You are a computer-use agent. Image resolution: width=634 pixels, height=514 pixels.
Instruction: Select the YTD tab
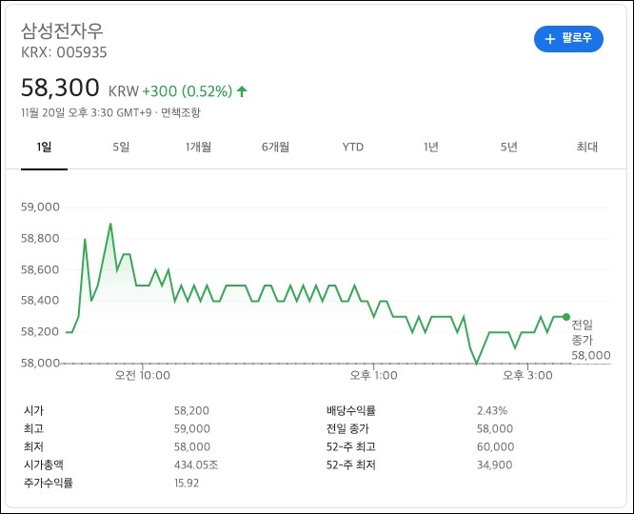point(353,147)
